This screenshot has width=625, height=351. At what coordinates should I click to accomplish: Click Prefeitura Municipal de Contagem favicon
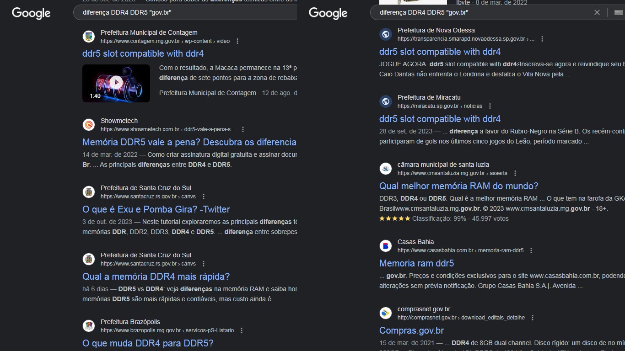[89, 37]
